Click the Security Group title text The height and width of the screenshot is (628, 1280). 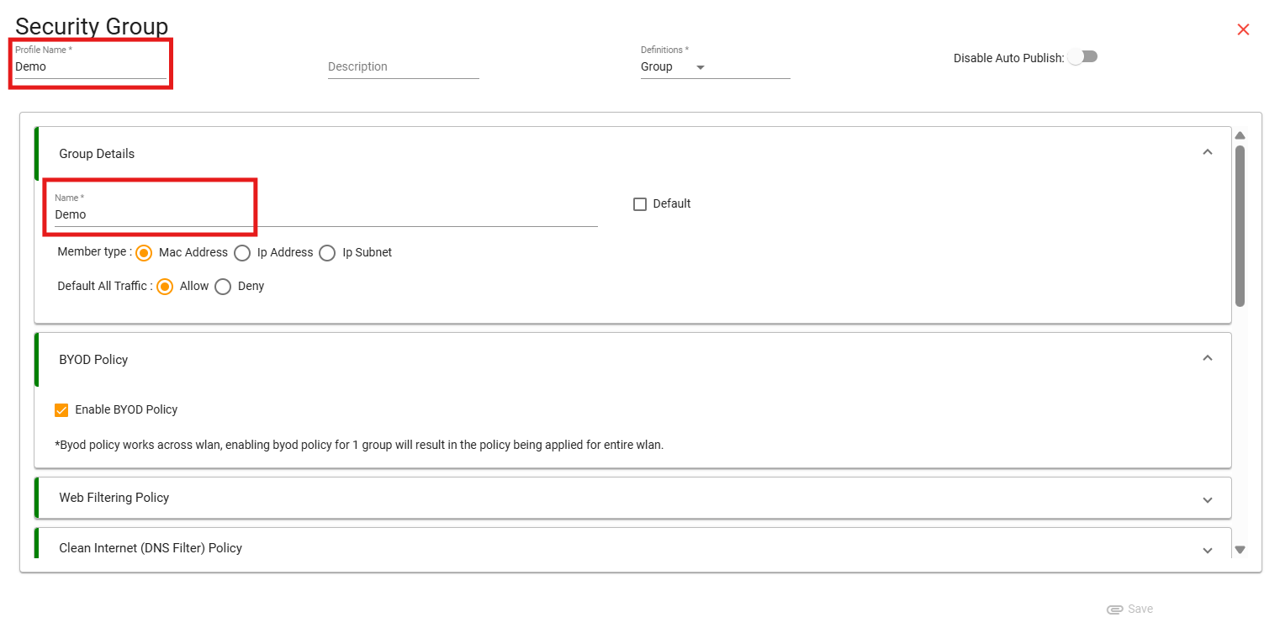point(92,27)
